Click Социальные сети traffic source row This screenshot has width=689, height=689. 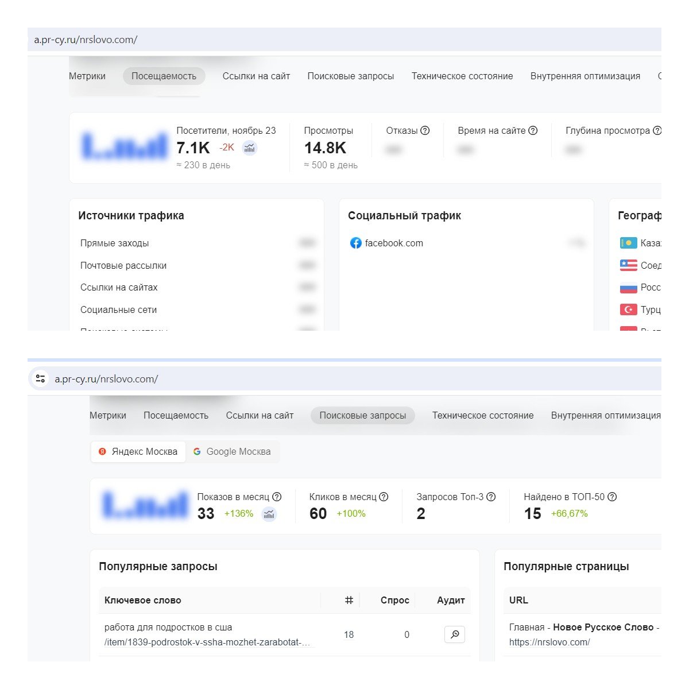tap(198, 309)
